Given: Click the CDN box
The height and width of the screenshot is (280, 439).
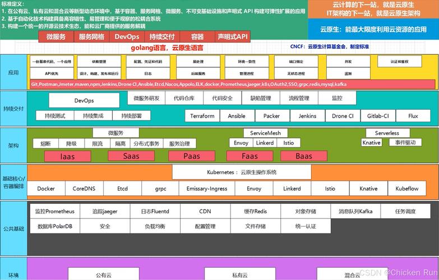Looking at the screenshot, I should click(205, 212).
